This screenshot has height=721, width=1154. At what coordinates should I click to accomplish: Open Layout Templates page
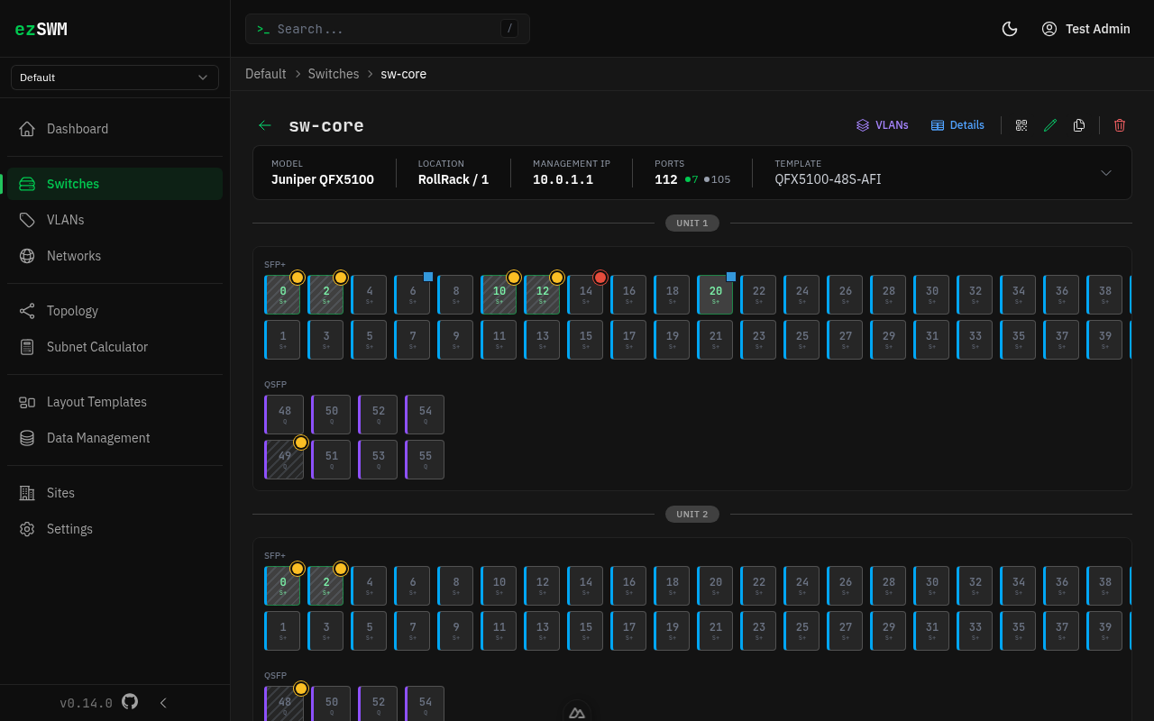pyautogui.click(x=114, y=402)
